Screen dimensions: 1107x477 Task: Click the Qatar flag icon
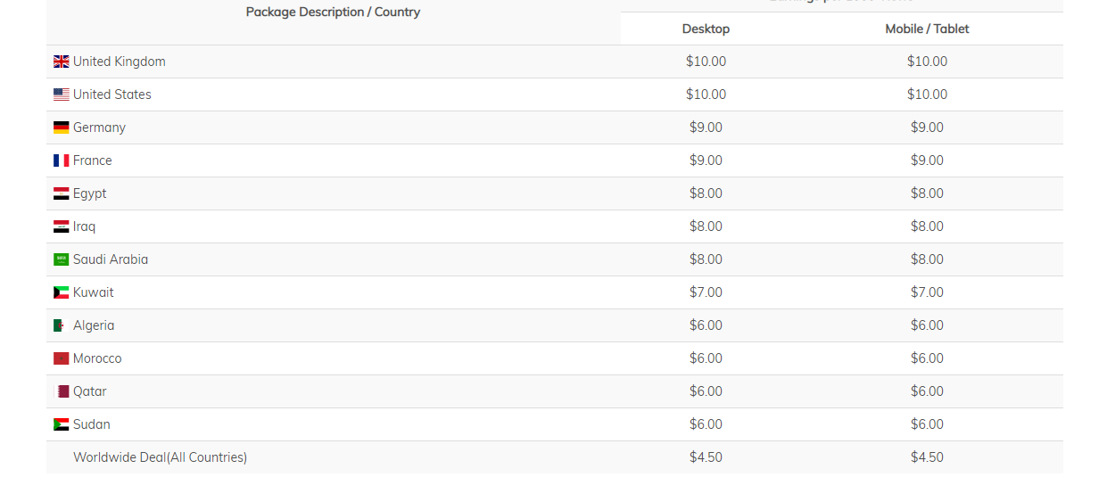pyautogui.click(x=62, y=391)
